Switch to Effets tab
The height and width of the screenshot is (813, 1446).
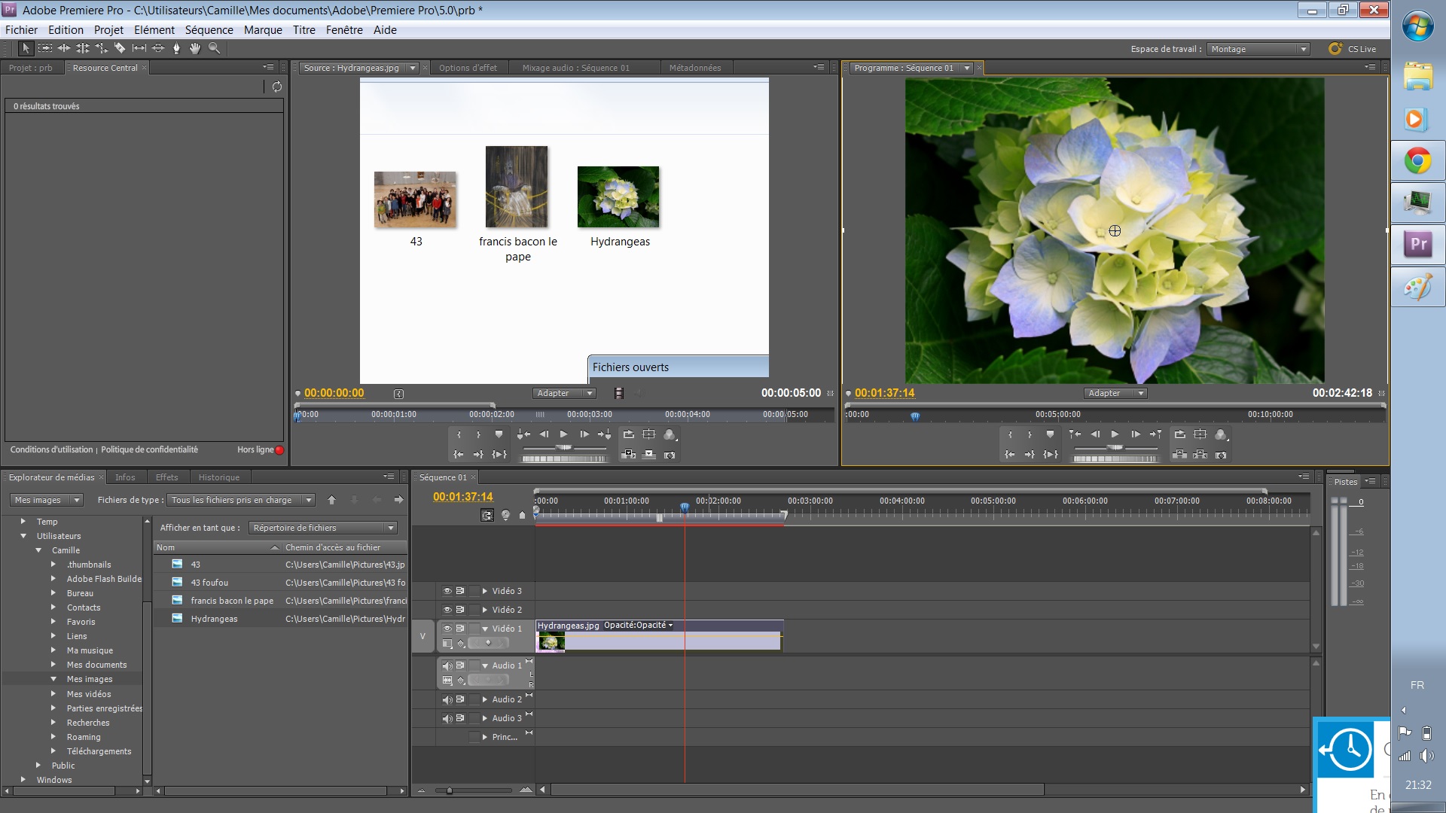click(166, 477)
